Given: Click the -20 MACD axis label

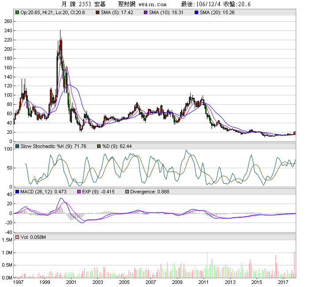Looking at the screenshot, I should pos(9,223).
